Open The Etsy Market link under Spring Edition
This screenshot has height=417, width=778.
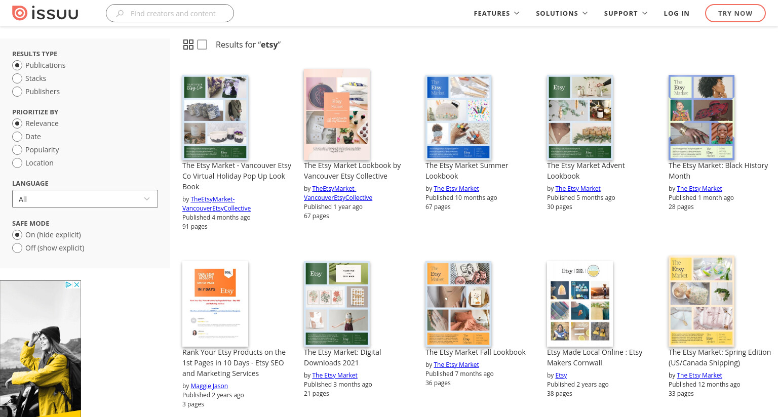[699, 375]
